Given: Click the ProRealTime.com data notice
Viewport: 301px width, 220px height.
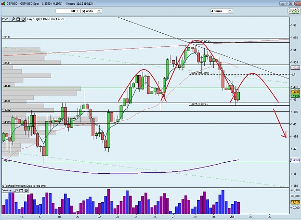Looking at the screenshot, I should [x=24, y=186].
